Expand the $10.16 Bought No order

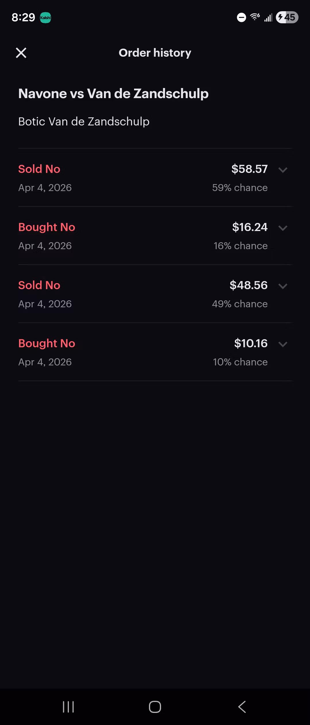283,344
